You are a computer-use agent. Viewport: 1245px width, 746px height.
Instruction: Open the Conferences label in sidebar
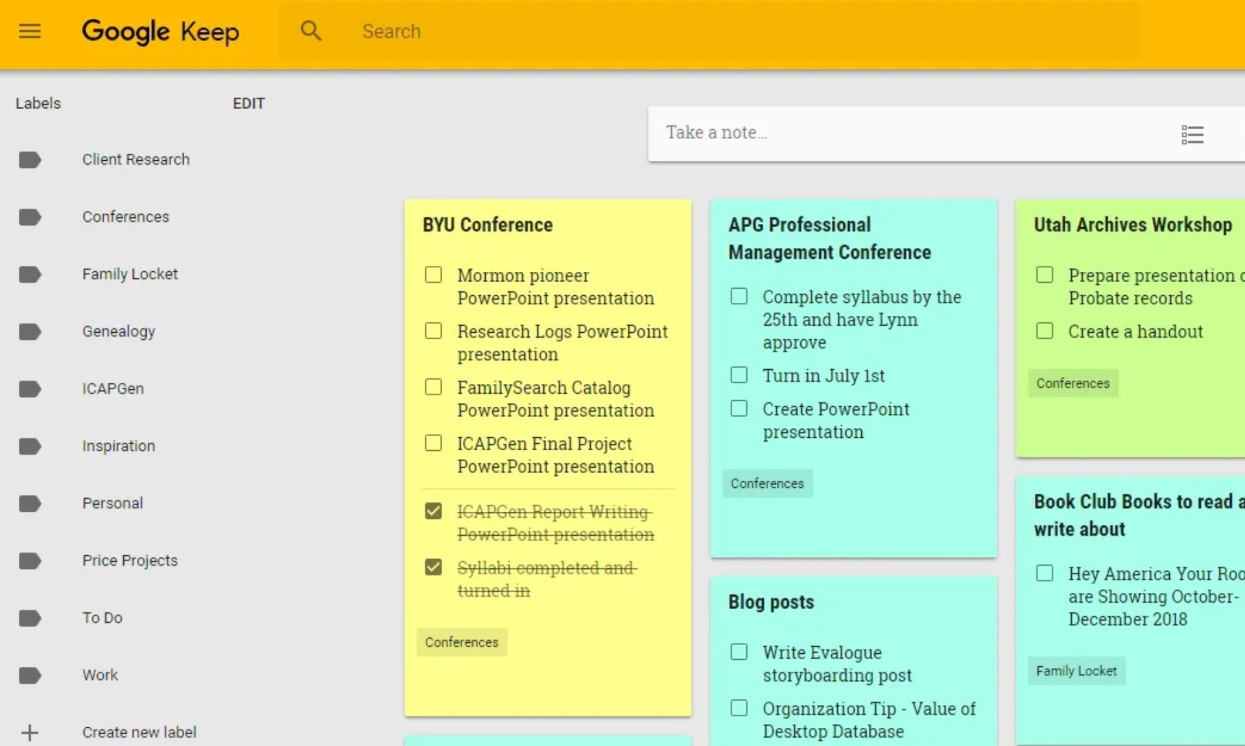click(x=125, y=217)
